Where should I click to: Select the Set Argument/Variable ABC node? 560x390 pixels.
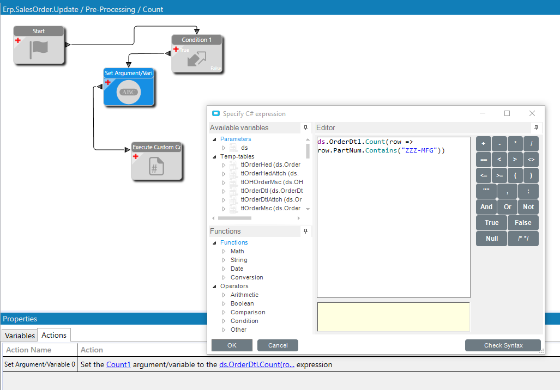point(129,87)
